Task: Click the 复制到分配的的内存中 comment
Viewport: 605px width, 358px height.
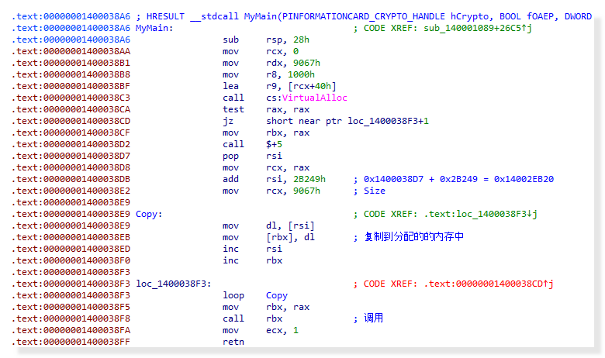Action: click(413, 237)
